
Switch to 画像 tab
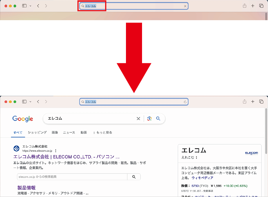(55, 132)
